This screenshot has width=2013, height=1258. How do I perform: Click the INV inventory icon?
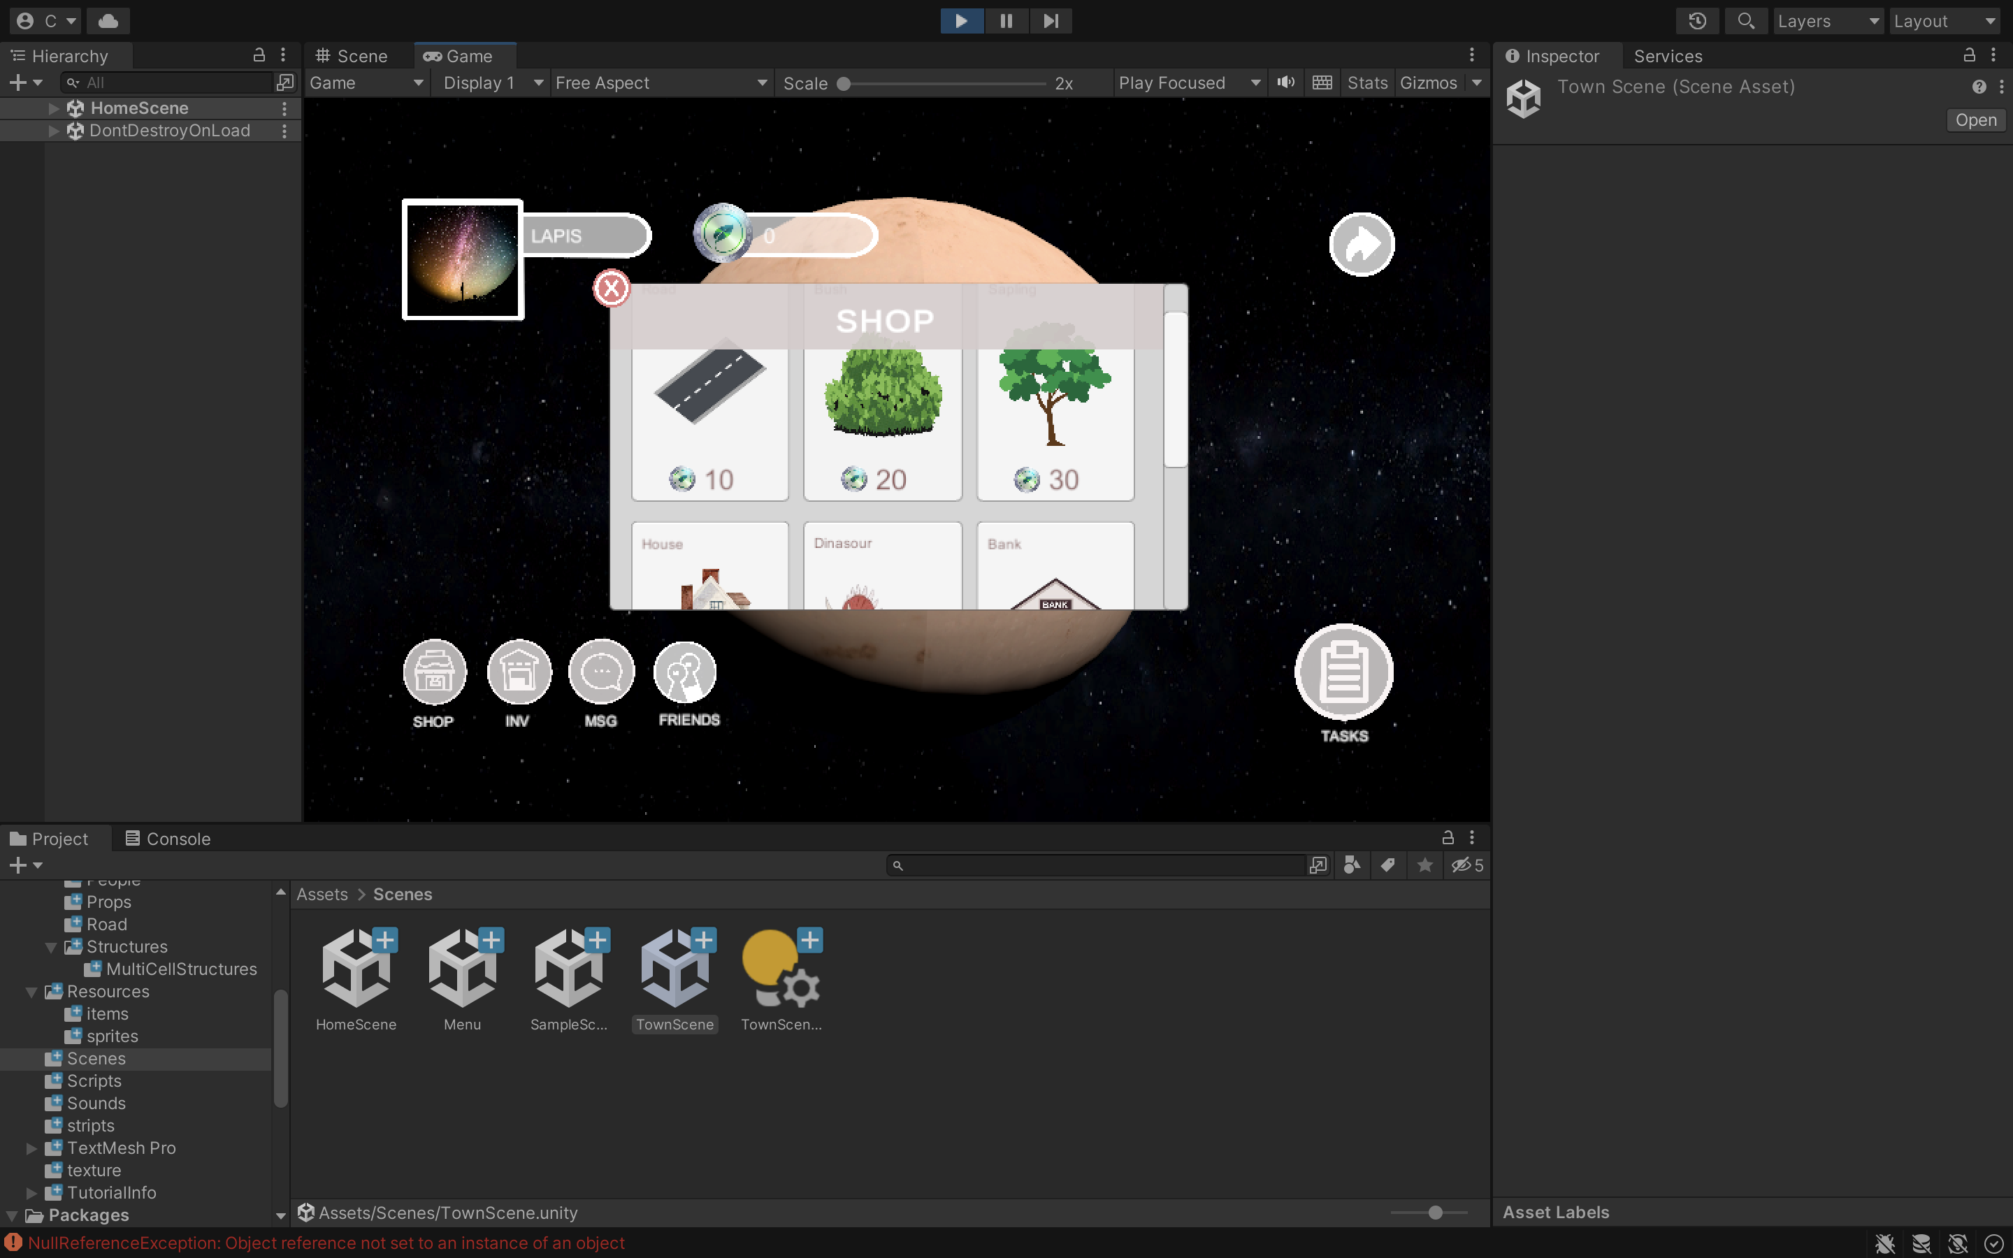coord(519,672)
